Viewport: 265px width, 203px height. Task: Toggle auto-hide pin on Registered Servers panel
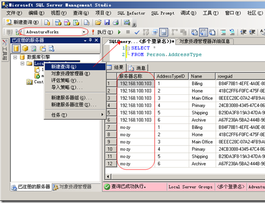[90, 40]
